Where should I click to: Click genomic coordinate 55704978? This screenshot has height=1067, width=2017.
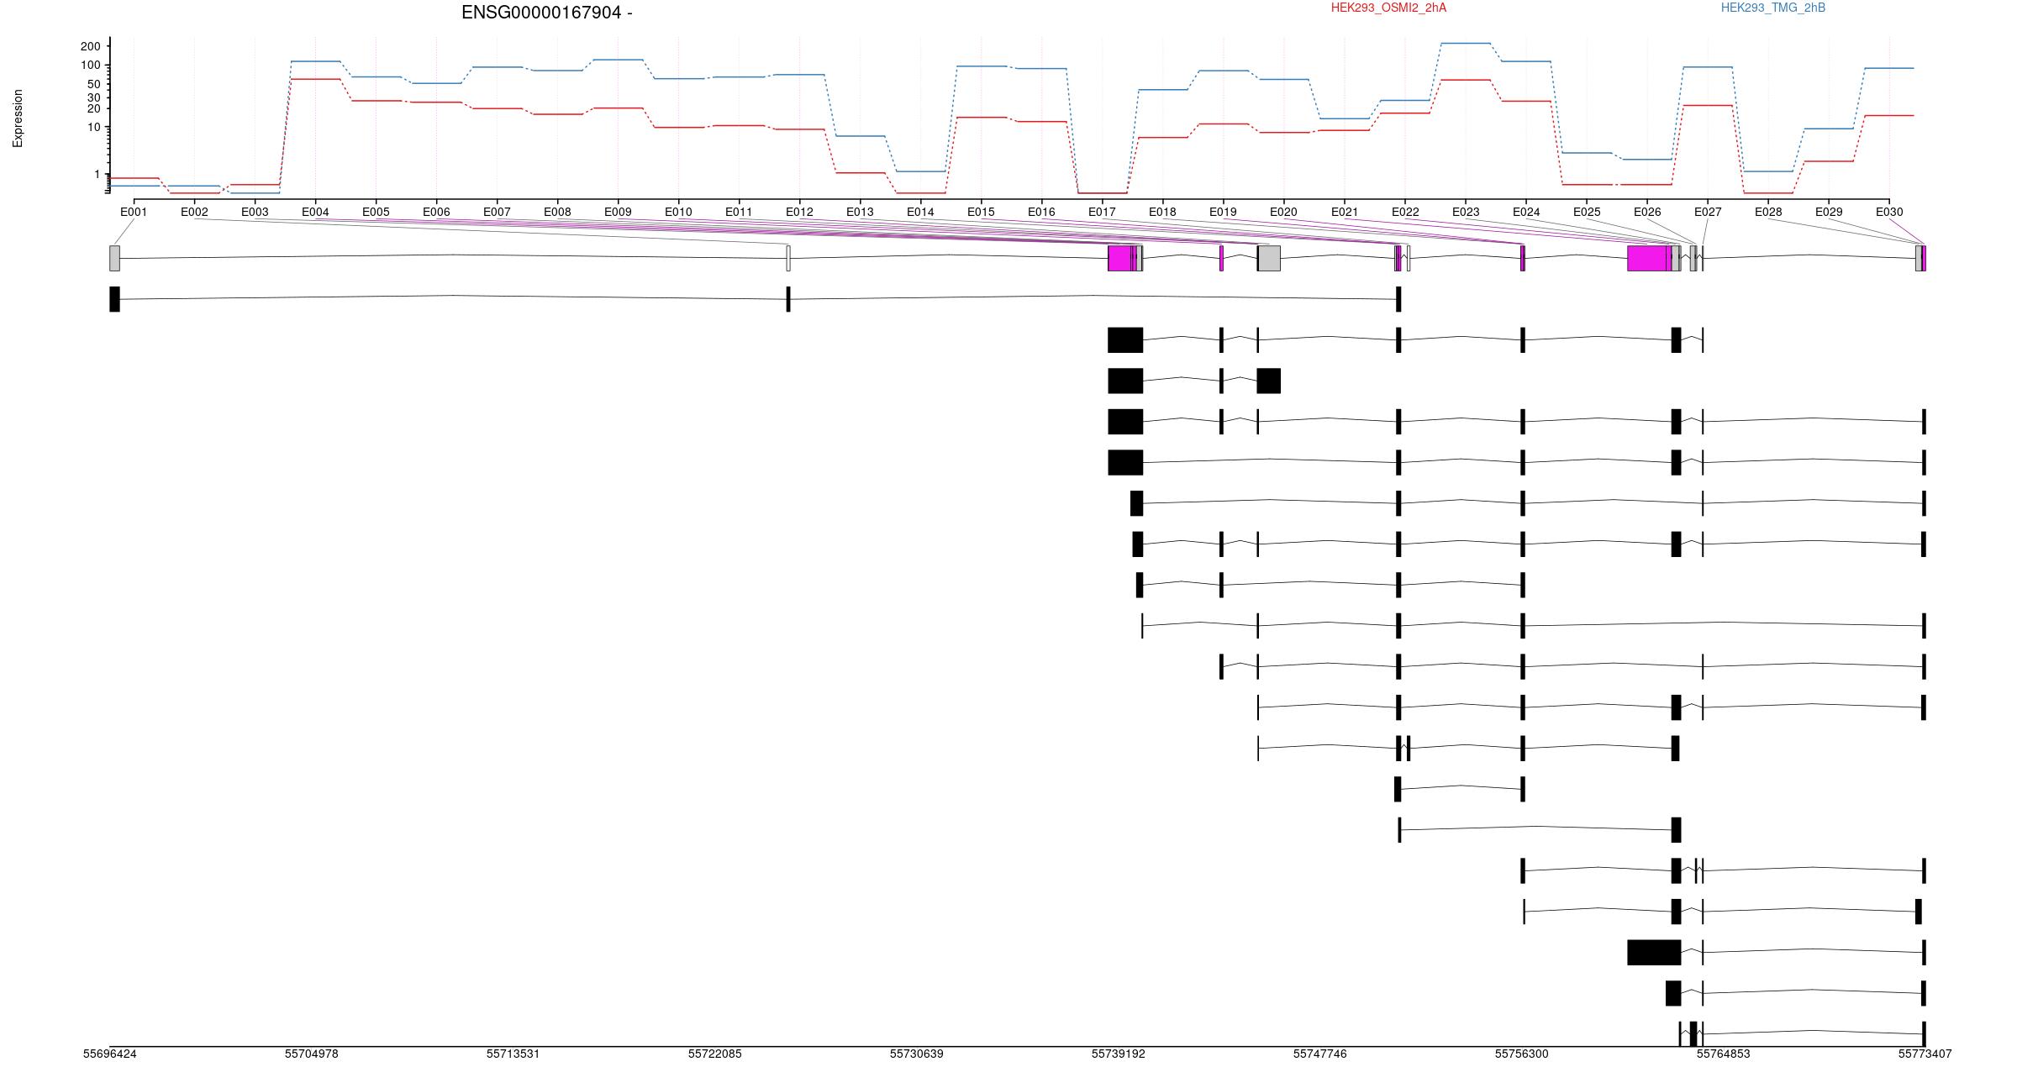tap(311, 1054)
